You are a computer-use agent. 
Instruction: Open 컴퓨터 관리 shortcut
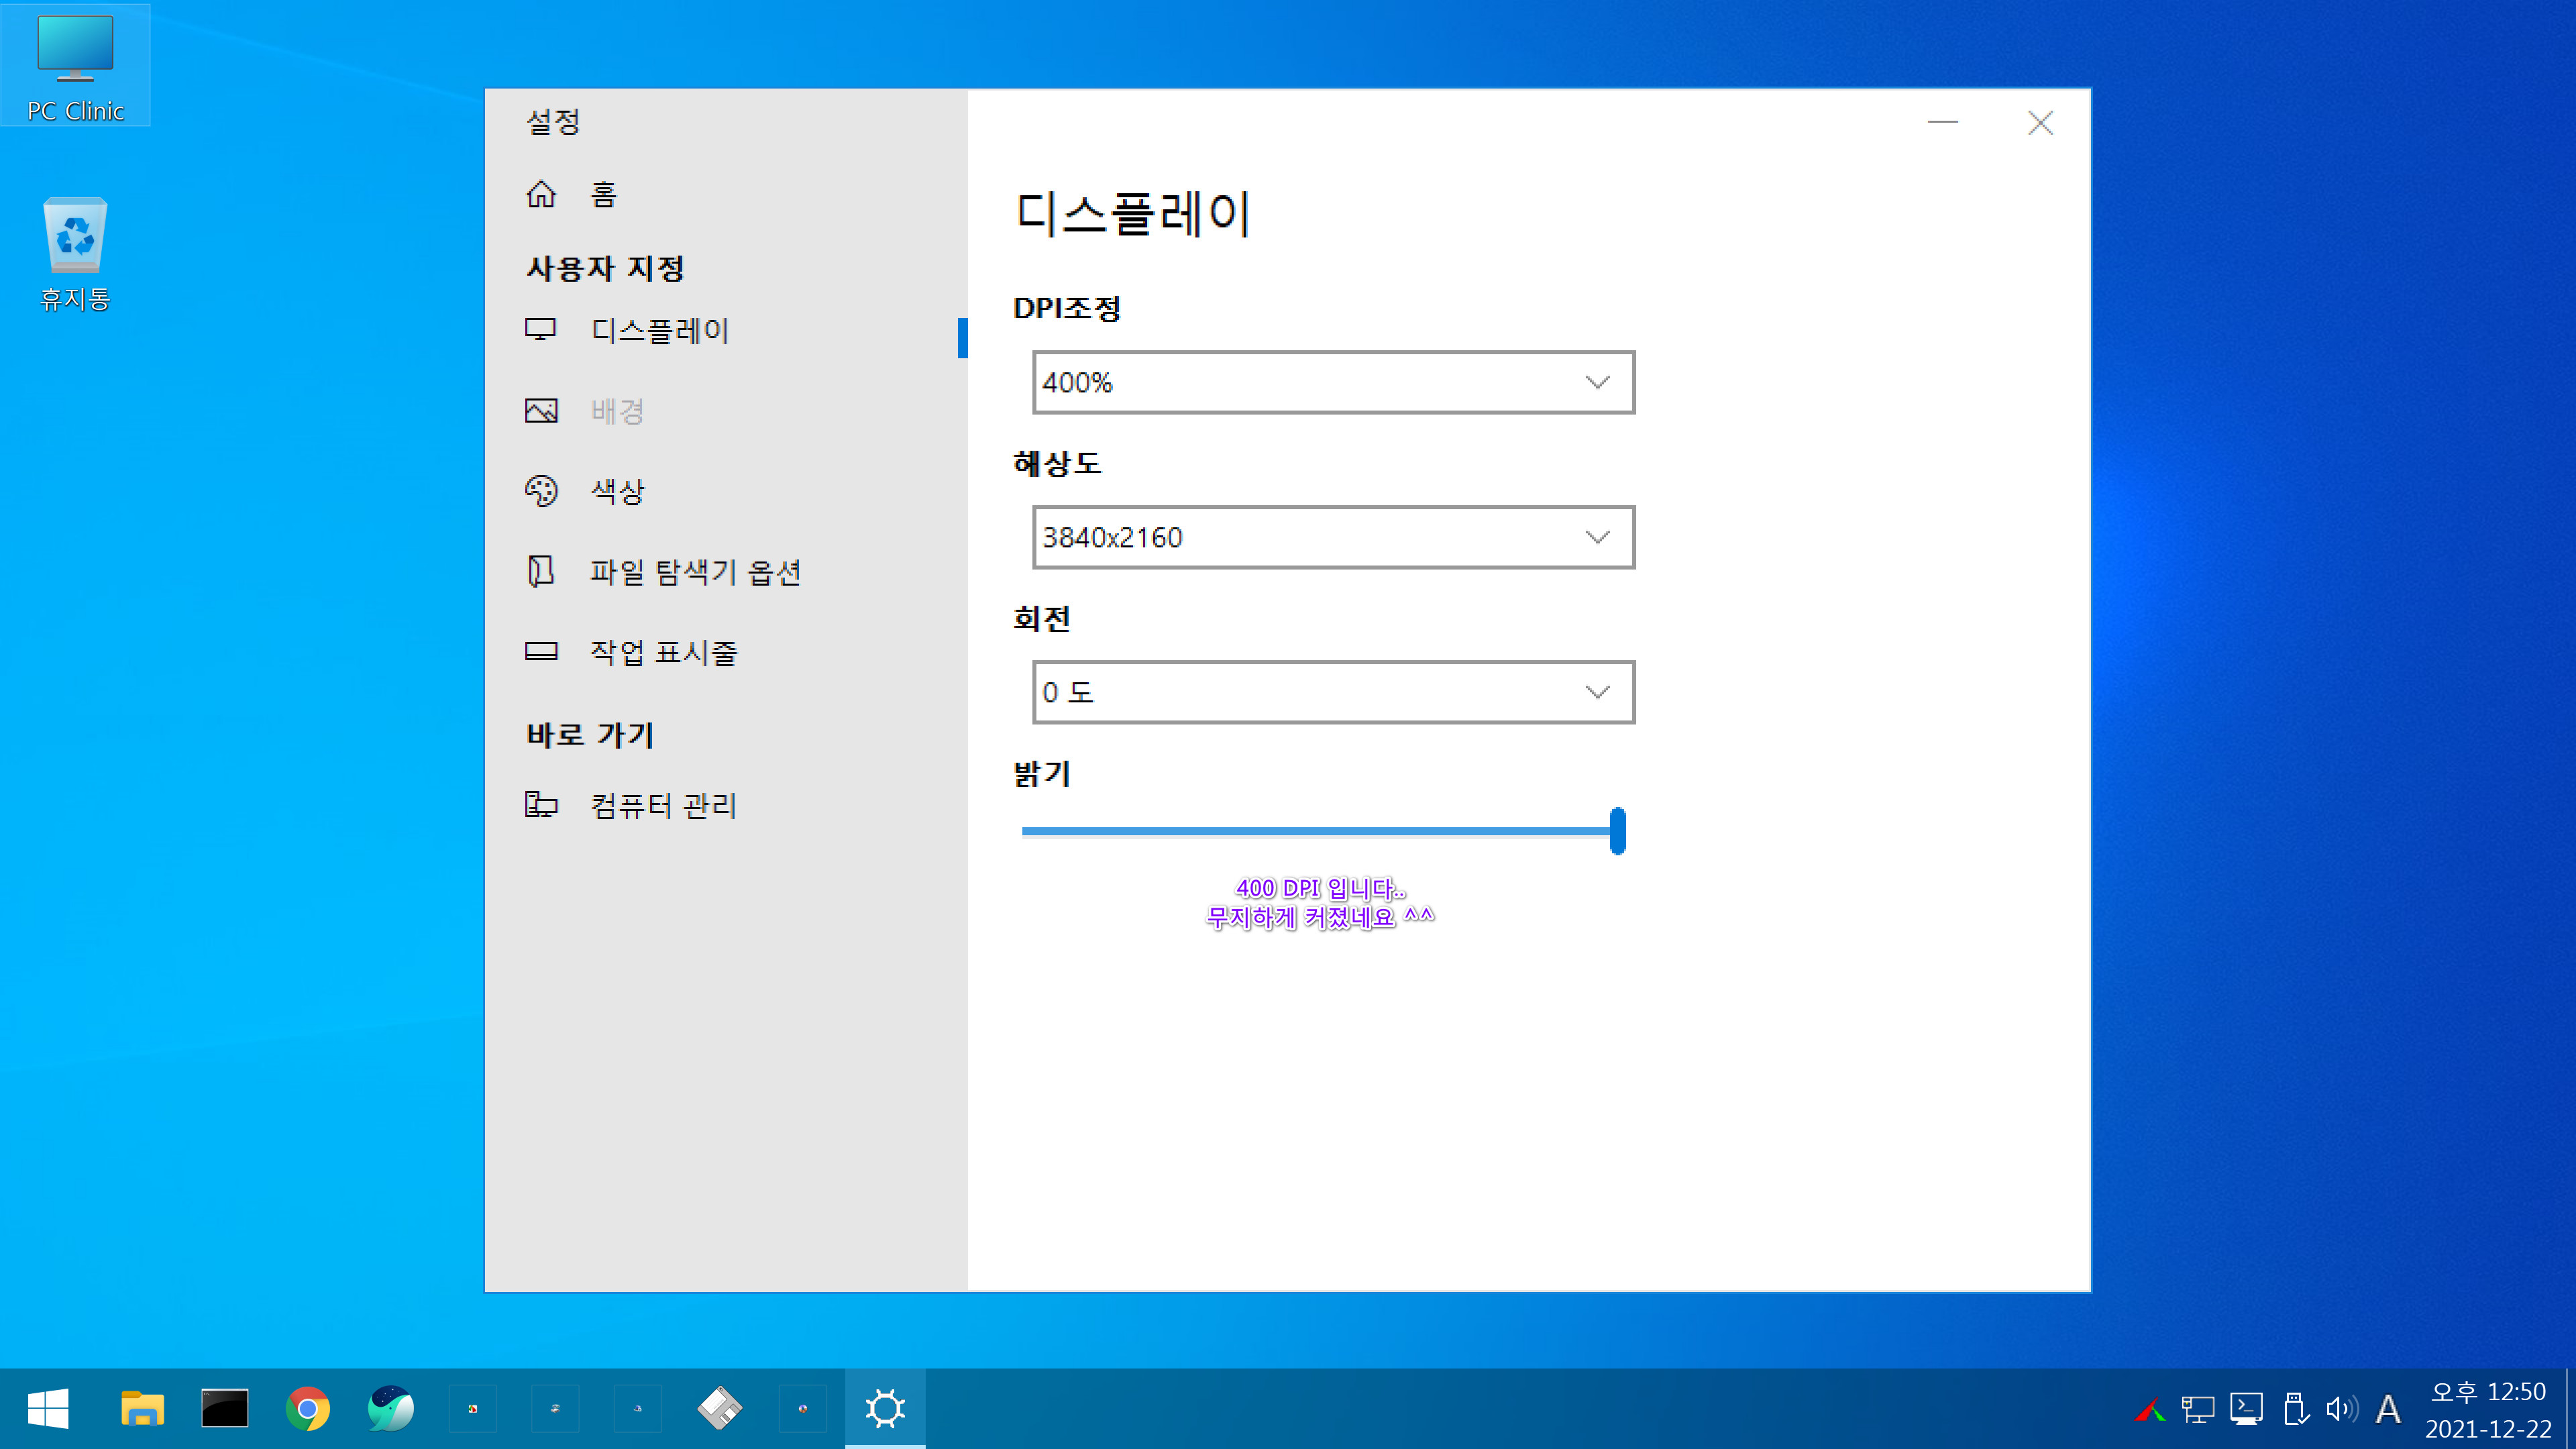coord(663,804)
